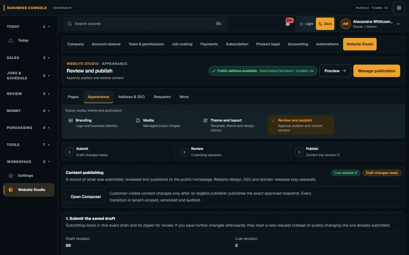409x255 pixels.
Task: Open the Product legal tab
Action: coord(268,44)
